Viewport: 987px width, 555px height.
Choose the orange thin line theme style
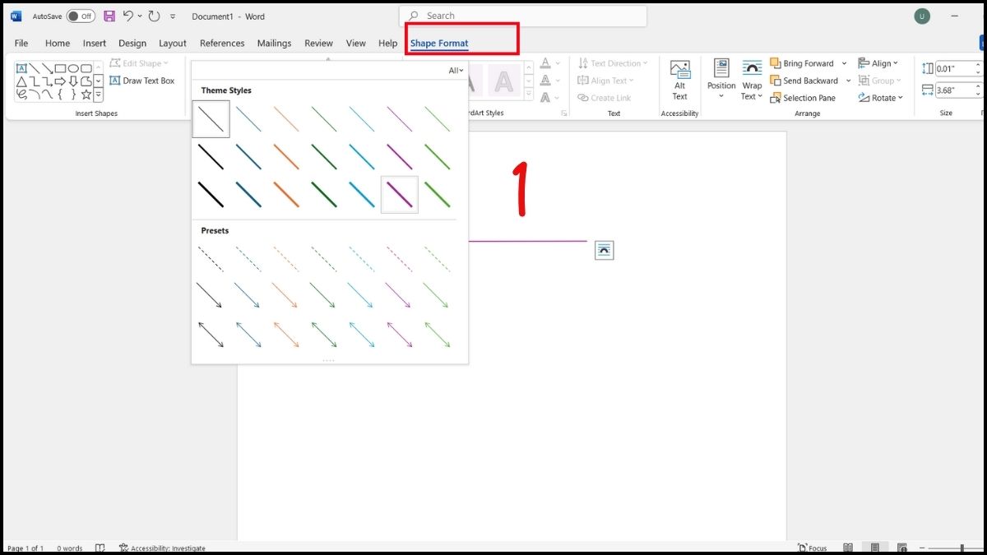(x=286, y=119)
